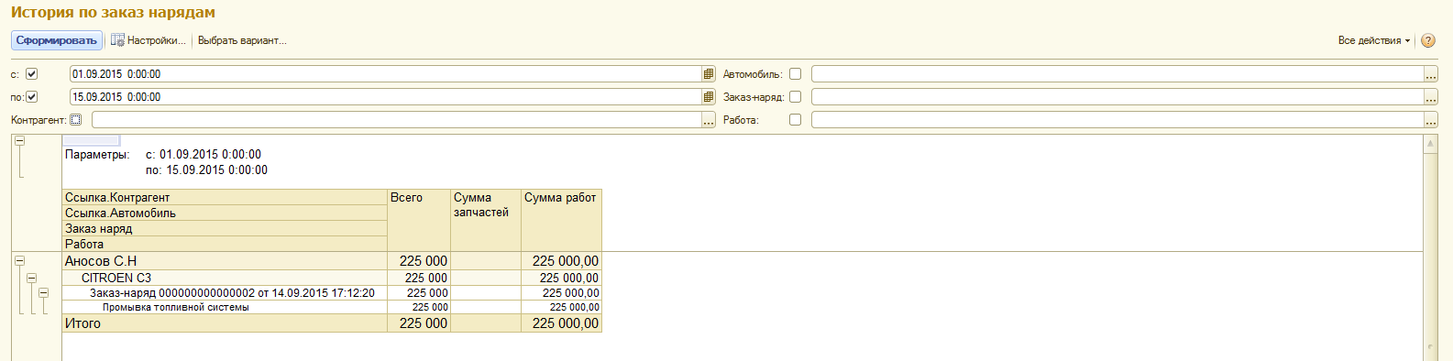The width and height of the screenshot is (1453, 361).
Task: Toggle the 'с:' start date checkbox
Action: pyautogui.click(x=31, y=74)
